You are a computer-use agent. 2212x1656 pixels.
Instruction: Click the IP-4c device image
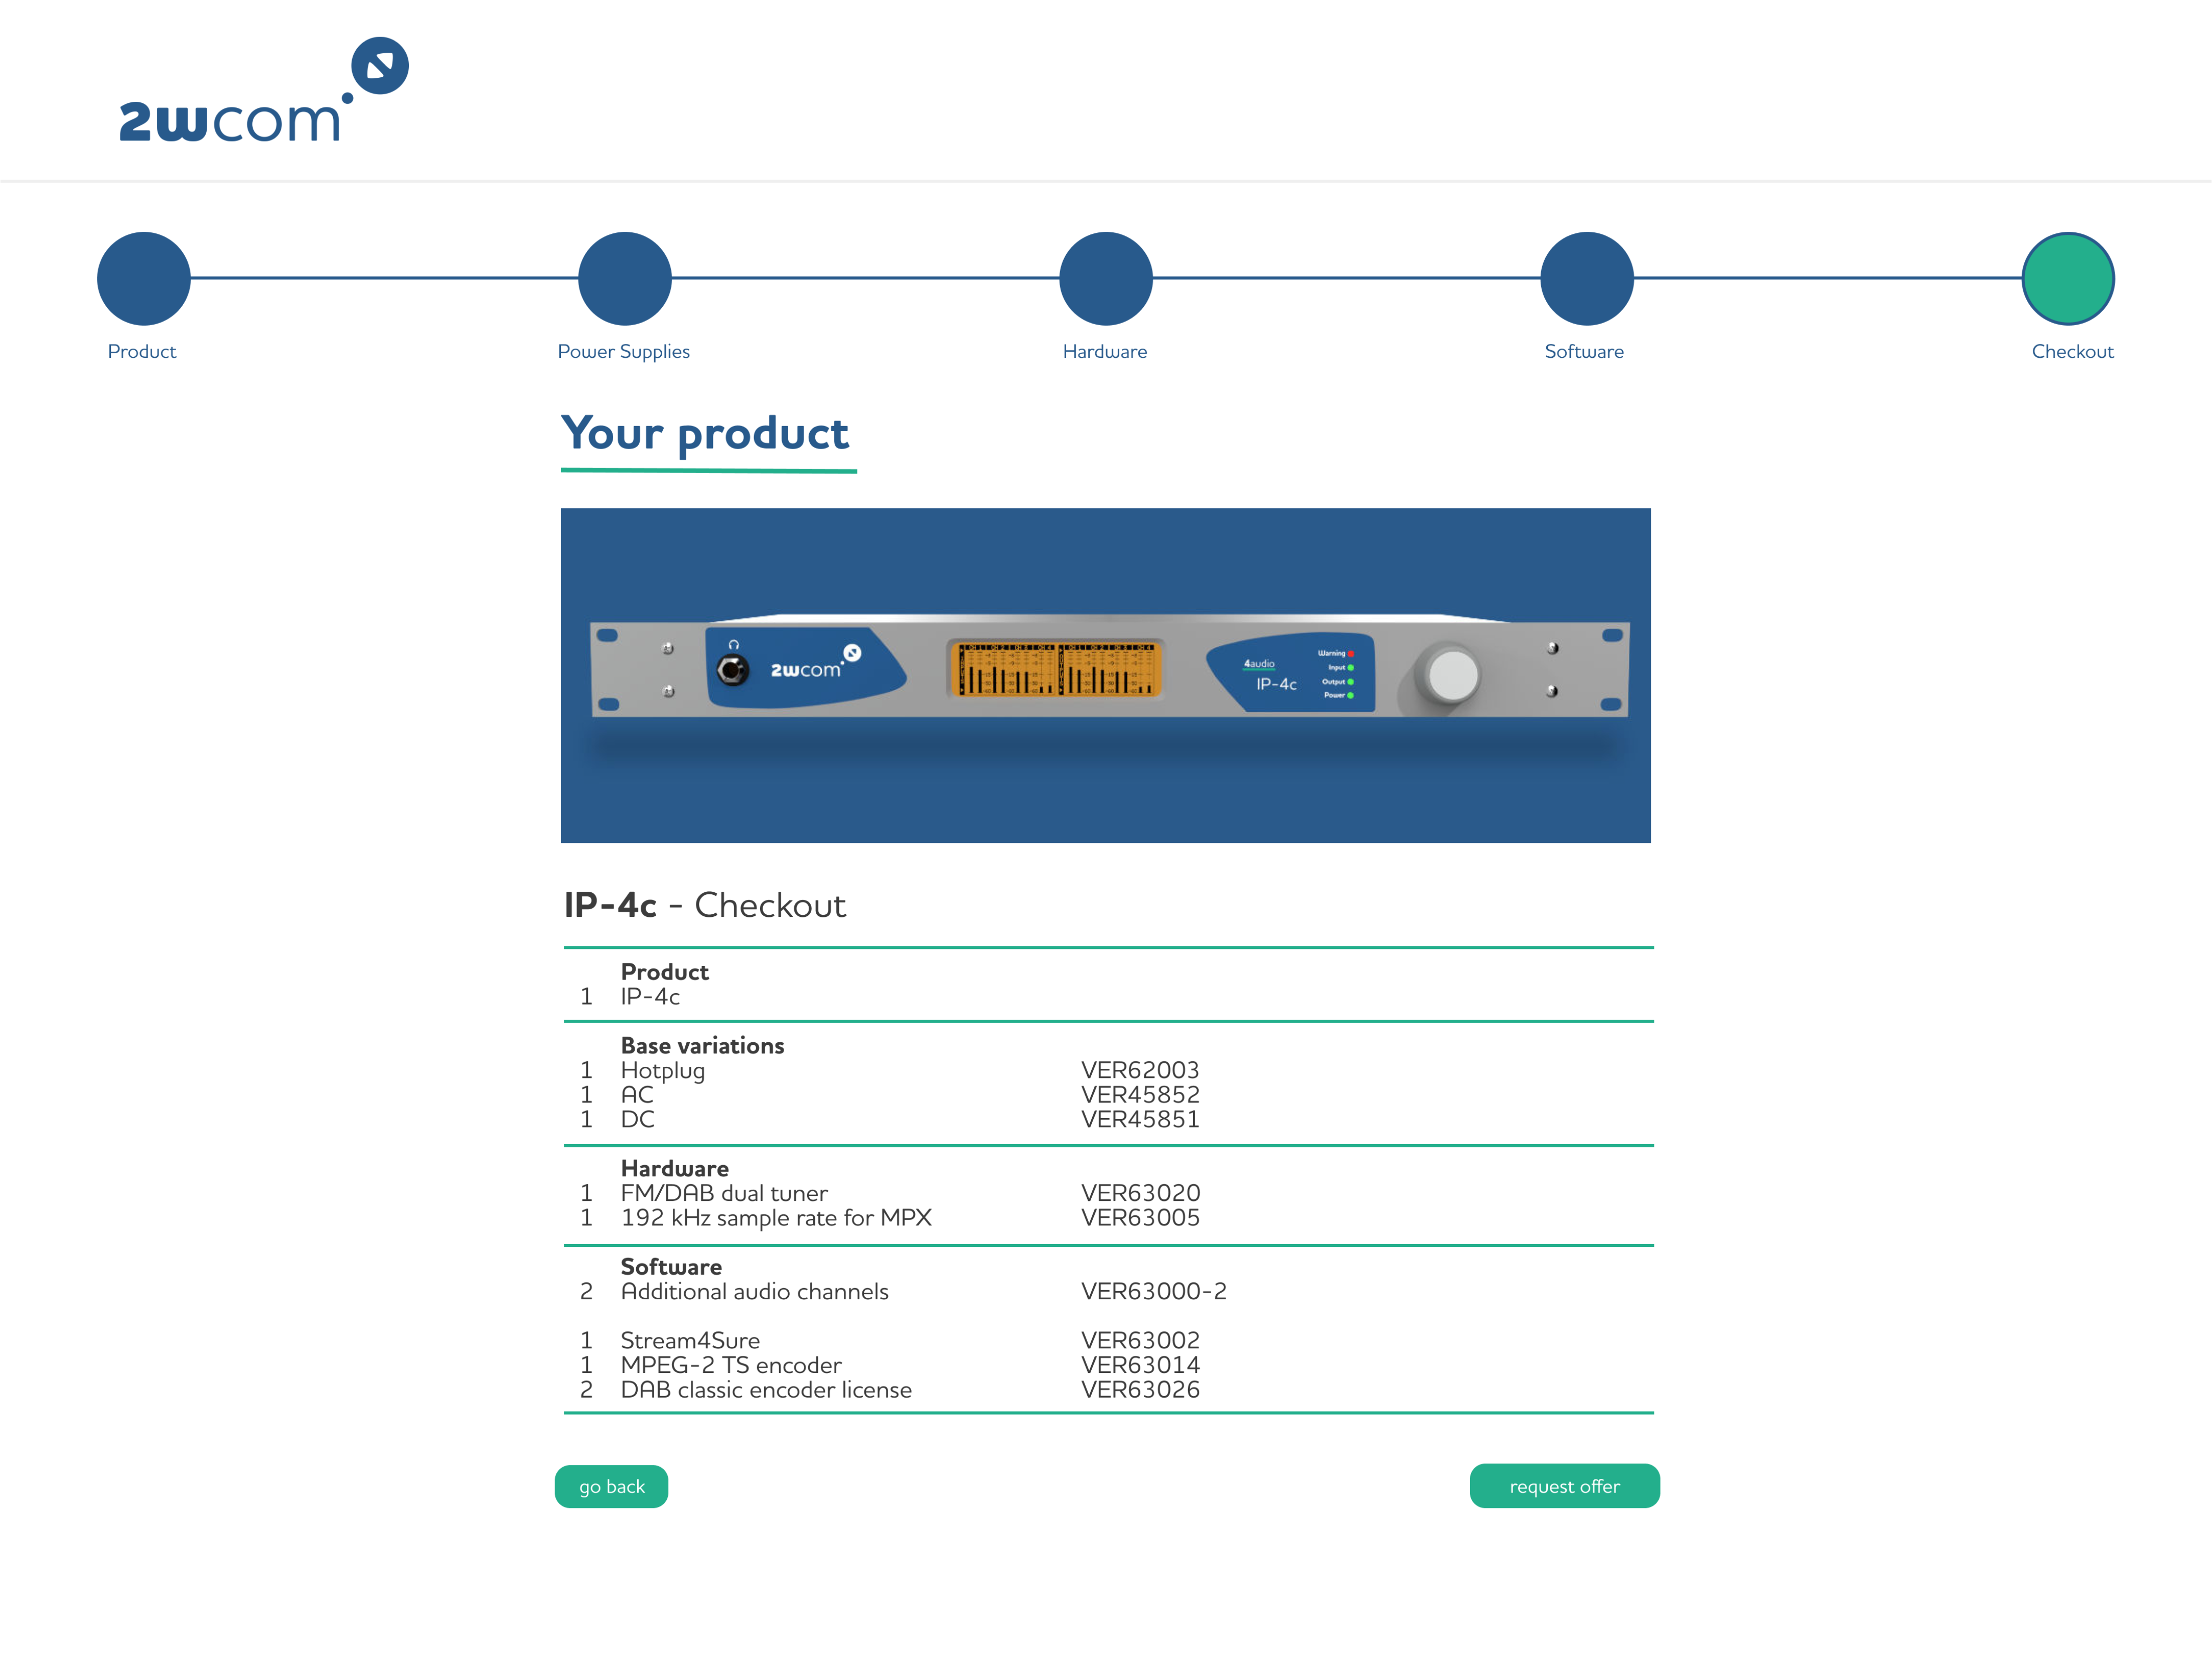(1105, 675)
